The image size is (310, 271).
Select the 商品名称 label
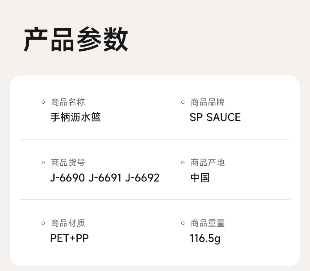click(68, 102)
